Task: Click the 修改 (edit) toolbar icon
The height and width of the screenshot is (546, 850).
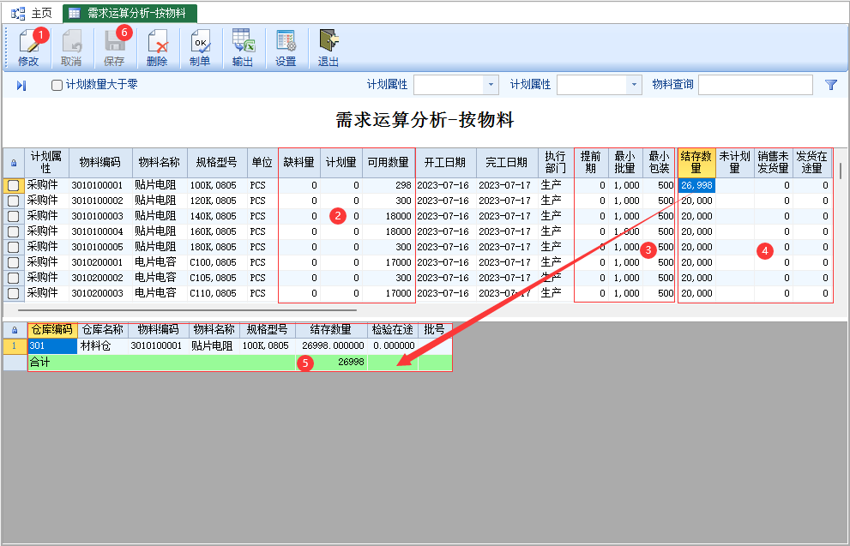Action: pyautogui.click(x=28, y=48)
